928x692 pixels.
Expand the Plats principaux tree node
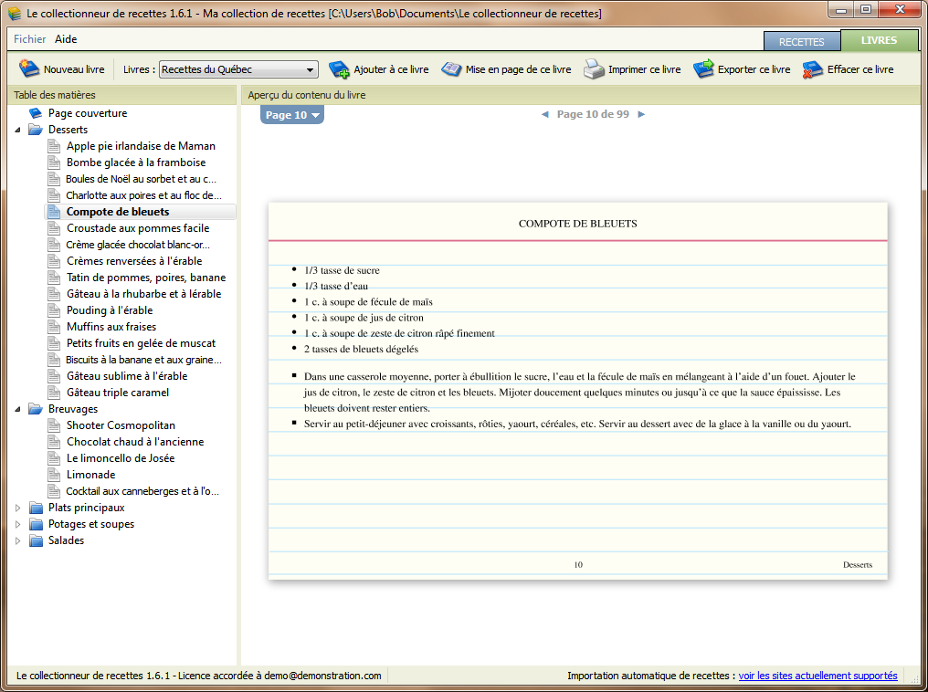pyautogui.click(x=17, y=508)
